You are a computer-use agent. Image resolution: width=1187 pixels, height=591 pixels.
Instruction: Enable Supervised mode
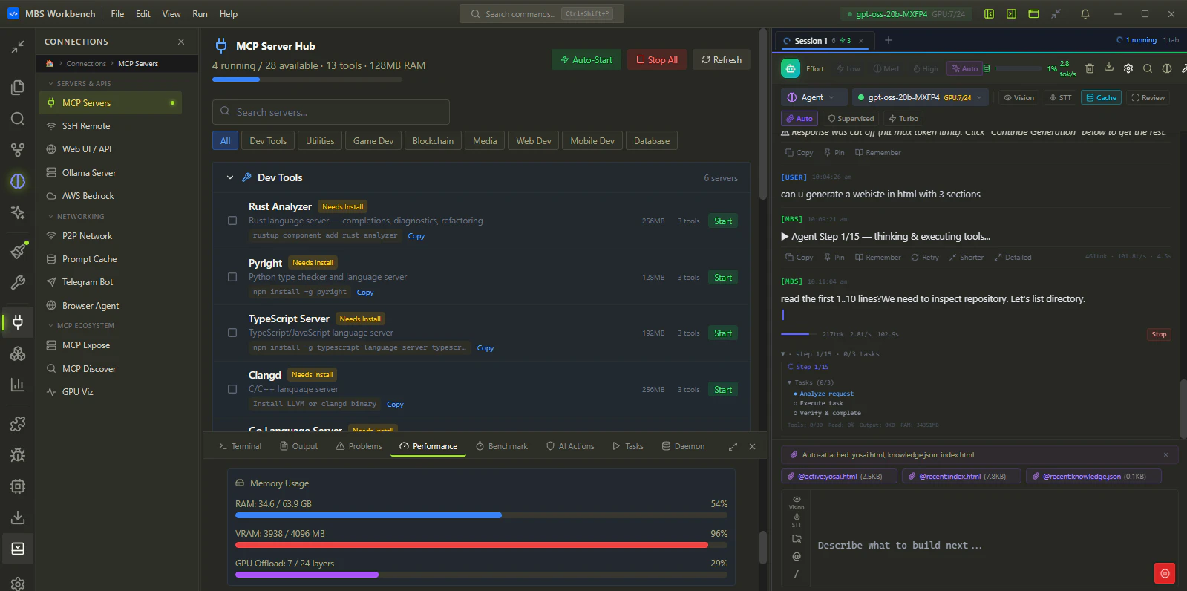coord(851,118)
